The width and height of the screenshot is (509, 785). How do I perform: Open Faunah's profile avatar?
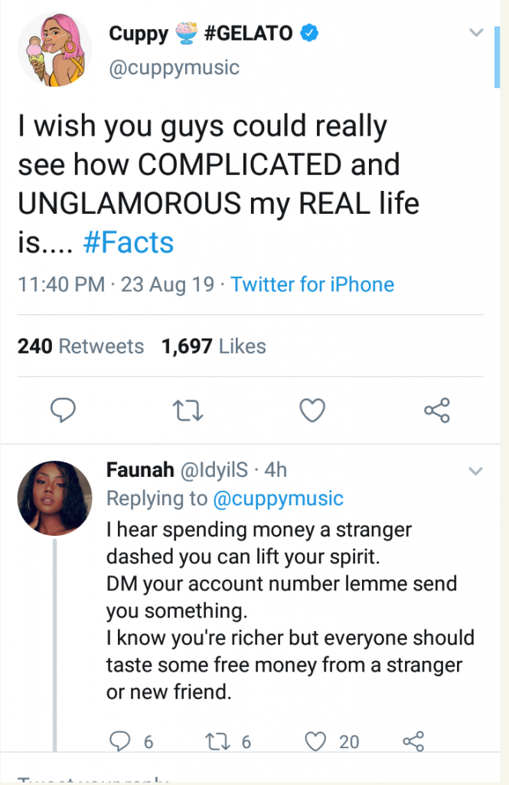click(55, 498)
